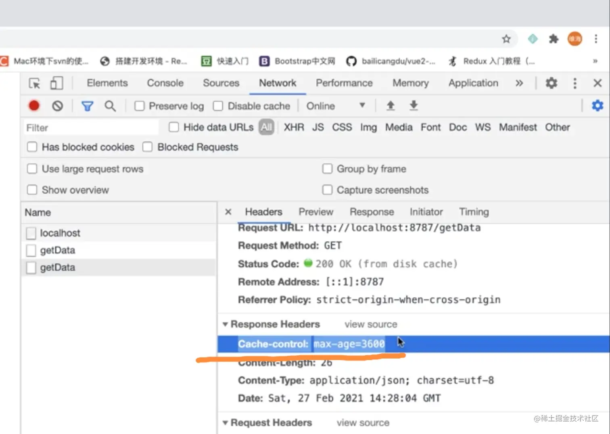The height and width of the screenshot is (434, 610).
Task: Switch to the Elements tab
Action: pyautogui.click(x=107, y=83)
